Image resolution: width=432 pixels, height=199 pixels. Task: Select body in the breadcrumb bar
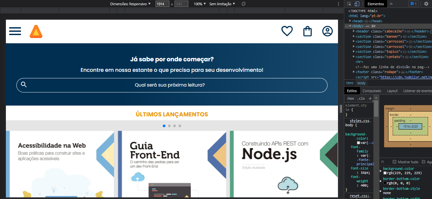coord(361,83)
